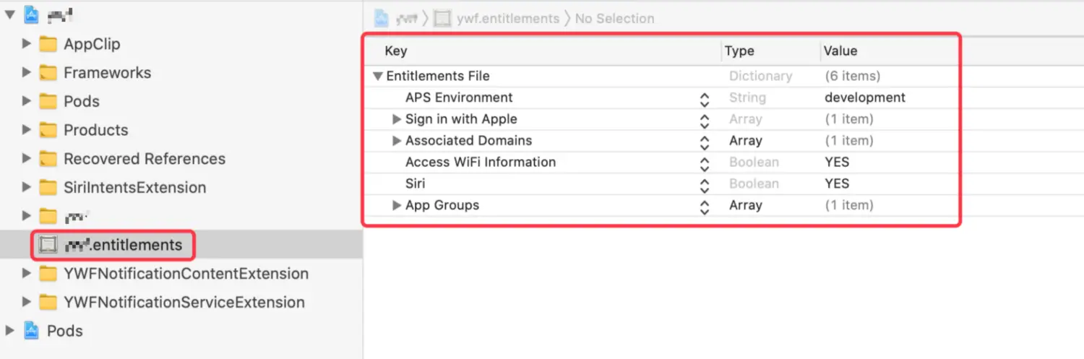Click the Value column header

point(840,51)
